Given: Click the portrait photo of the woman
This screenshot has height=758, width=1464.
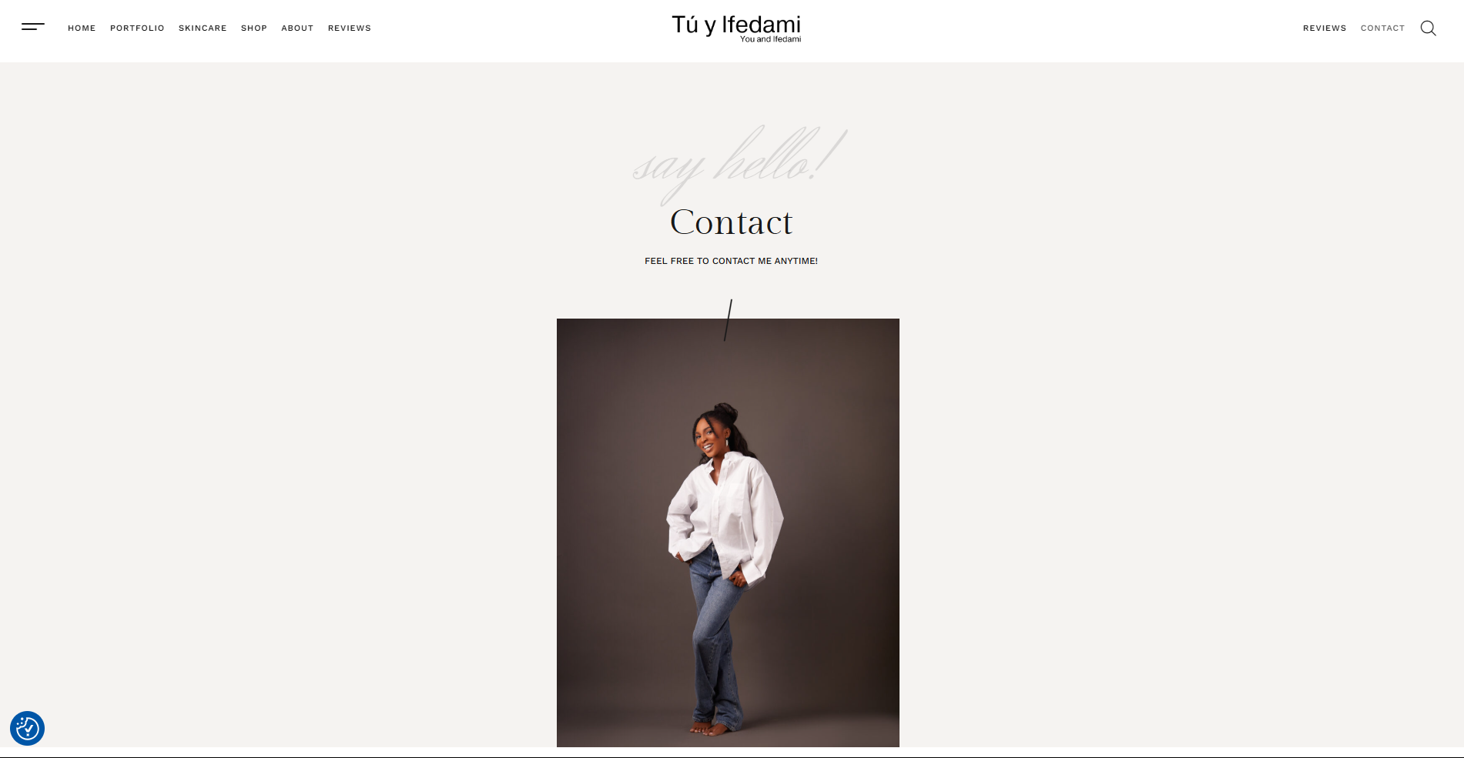Looking at the screenshot, I should click(728, 533).
